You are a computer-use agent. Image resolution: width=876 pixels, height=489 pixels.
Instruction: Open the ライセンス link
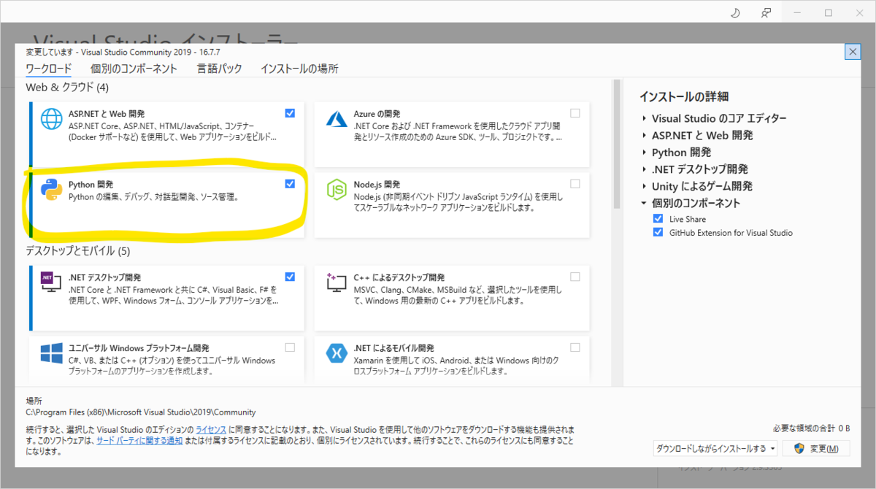click(x=211, y=430)
